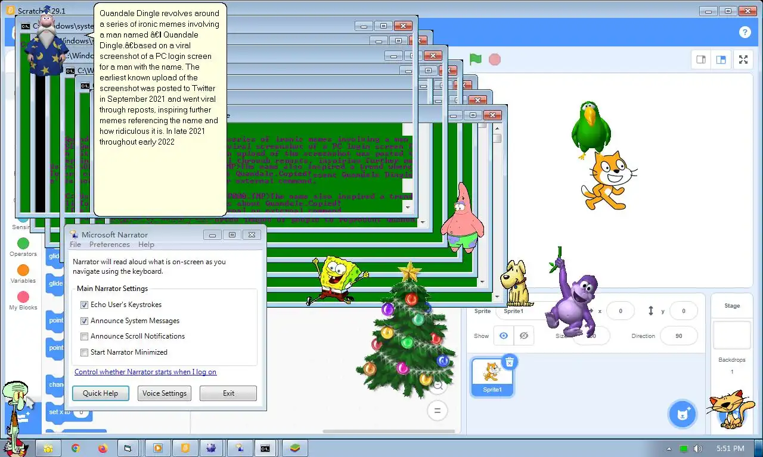The width and height of the screenshot is (763, 457).
Task: Open media player taskbar icon
Action: point(157,448)
